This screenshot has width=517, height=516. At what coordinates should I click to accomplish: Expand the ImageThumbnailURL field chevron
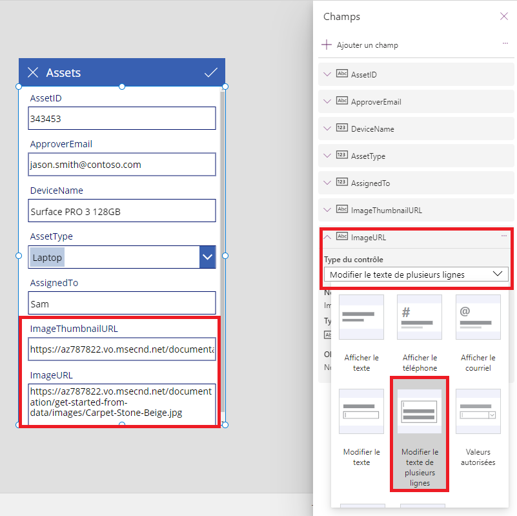(327, 210)
